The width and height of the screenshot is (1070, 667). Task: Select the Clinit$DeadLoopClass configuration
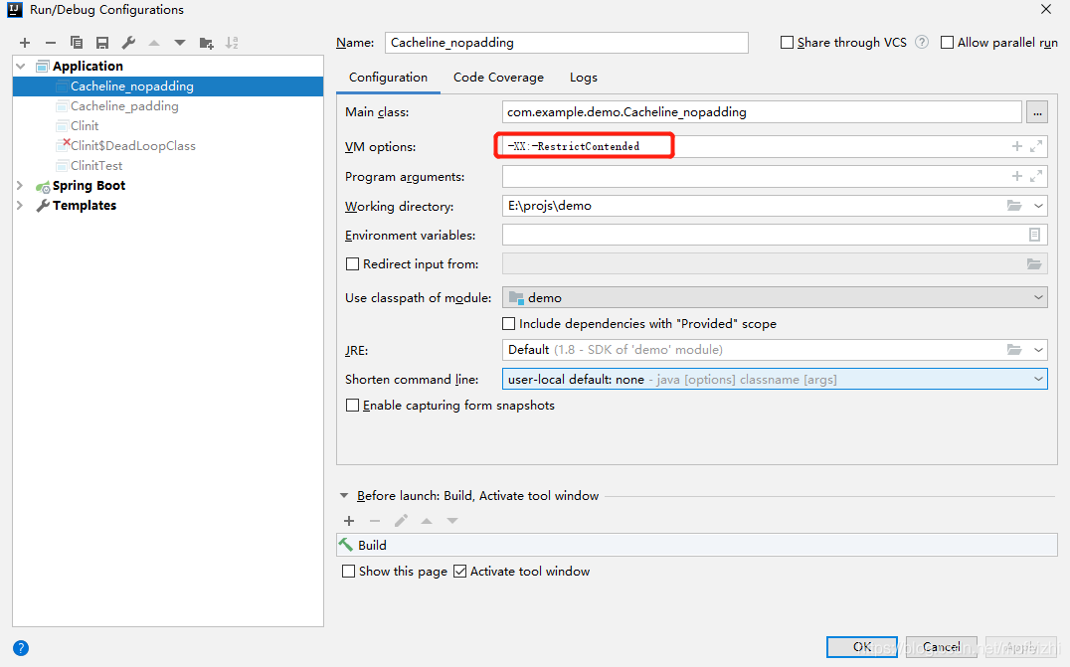point(132,145)
